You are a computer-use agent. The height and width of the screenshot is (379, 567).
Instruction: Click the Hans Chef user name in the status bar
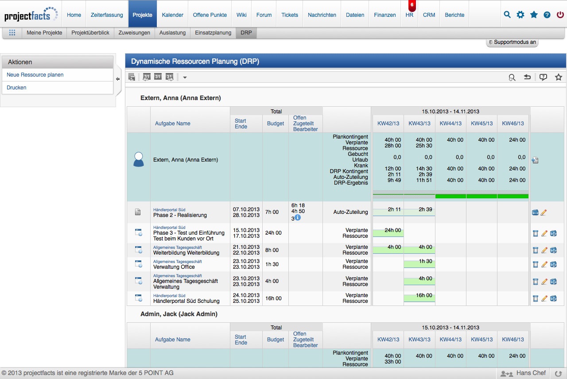point(531,373)
